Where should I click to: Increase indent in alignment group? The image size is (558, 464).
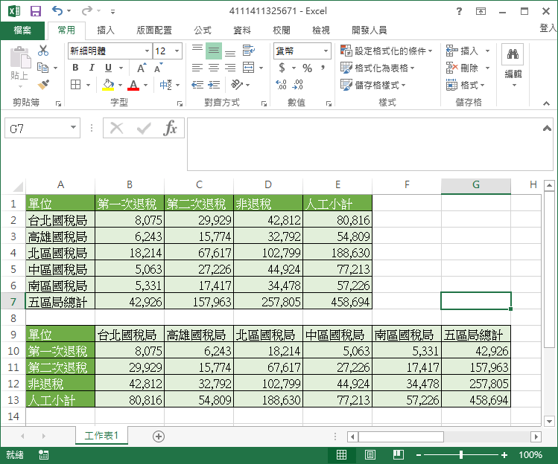pyautogui.click(x=214, y=85)
